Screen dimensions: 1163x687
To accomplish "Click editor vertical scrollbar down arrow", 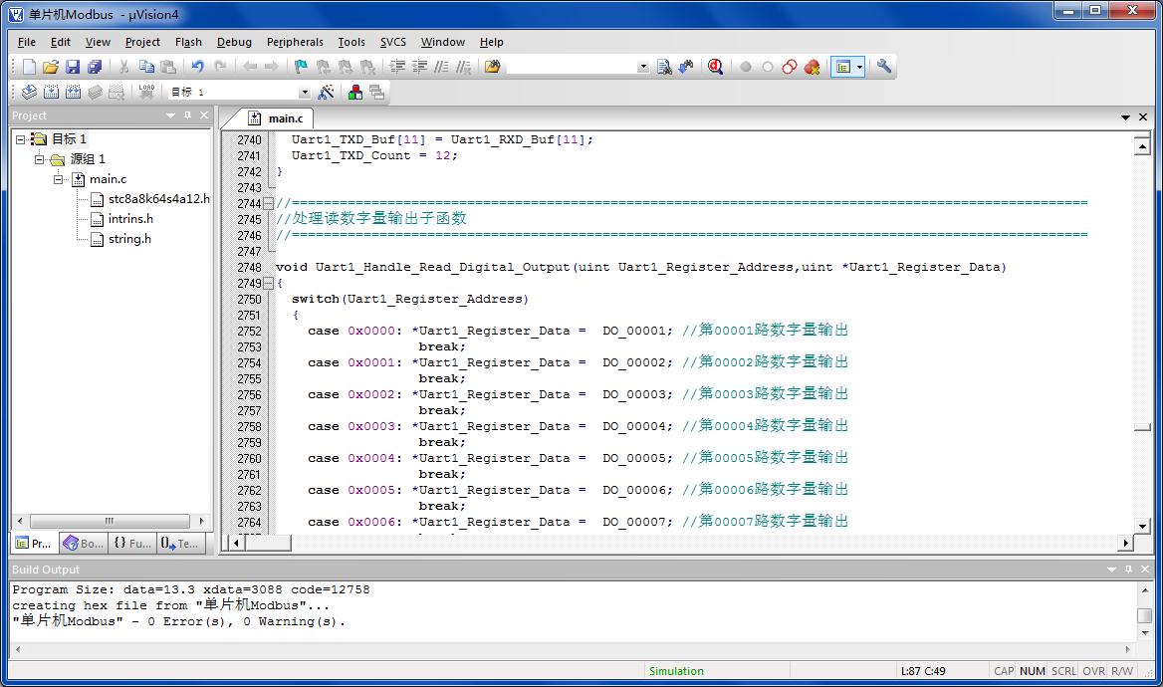I will pyautogui.click(x=1142, y=526).
